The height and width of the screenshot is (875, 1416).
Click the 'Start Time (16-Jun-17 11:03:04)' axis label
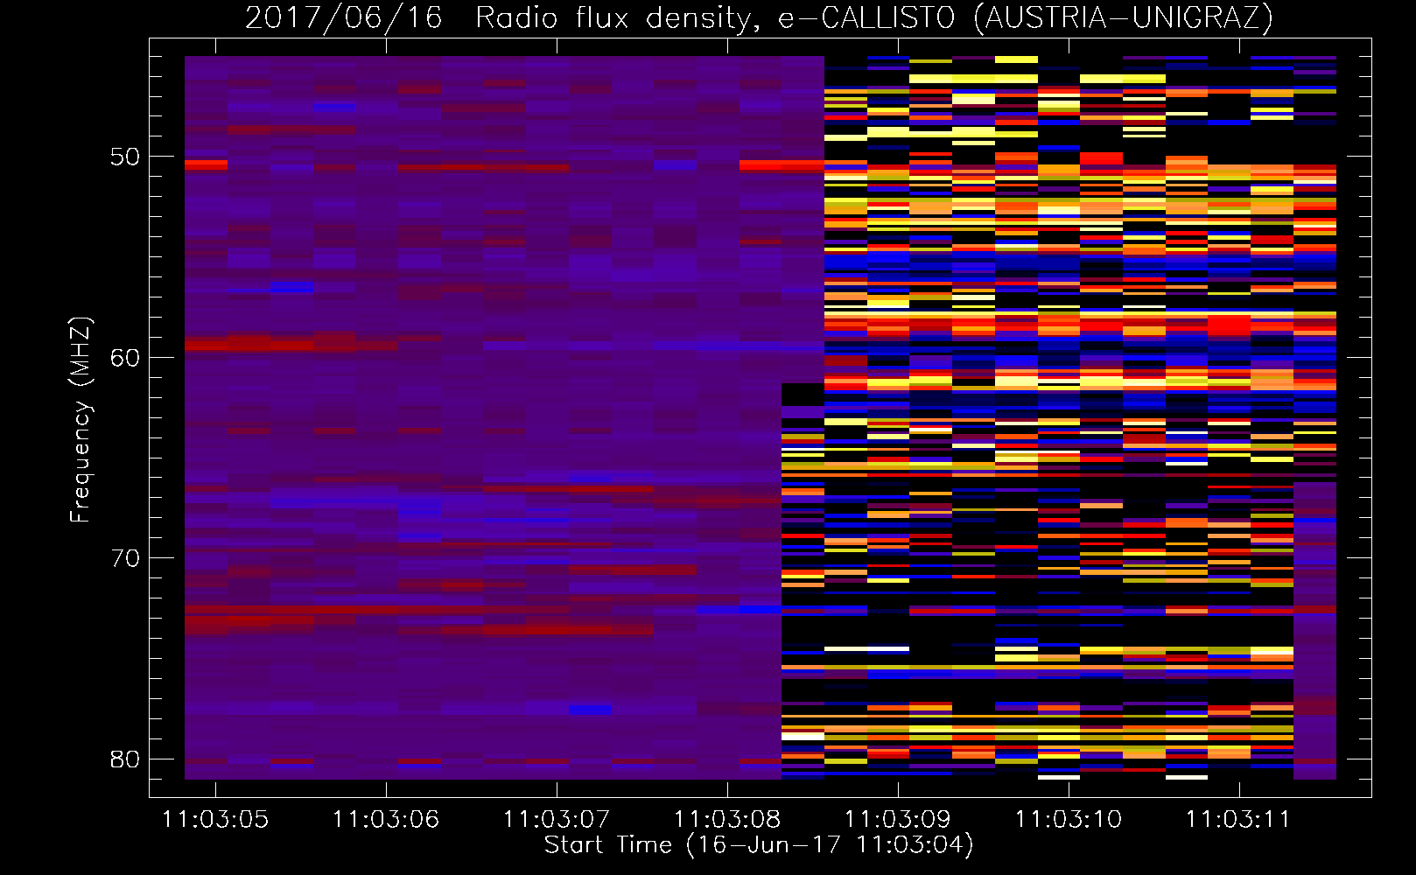(759, 845)
